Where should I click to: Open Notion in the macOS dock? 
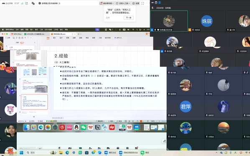[98, 127]
